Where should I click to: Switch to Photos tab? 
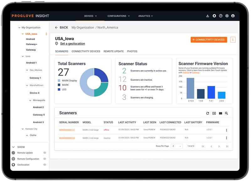pyautogui.click(x=132, y=51)
